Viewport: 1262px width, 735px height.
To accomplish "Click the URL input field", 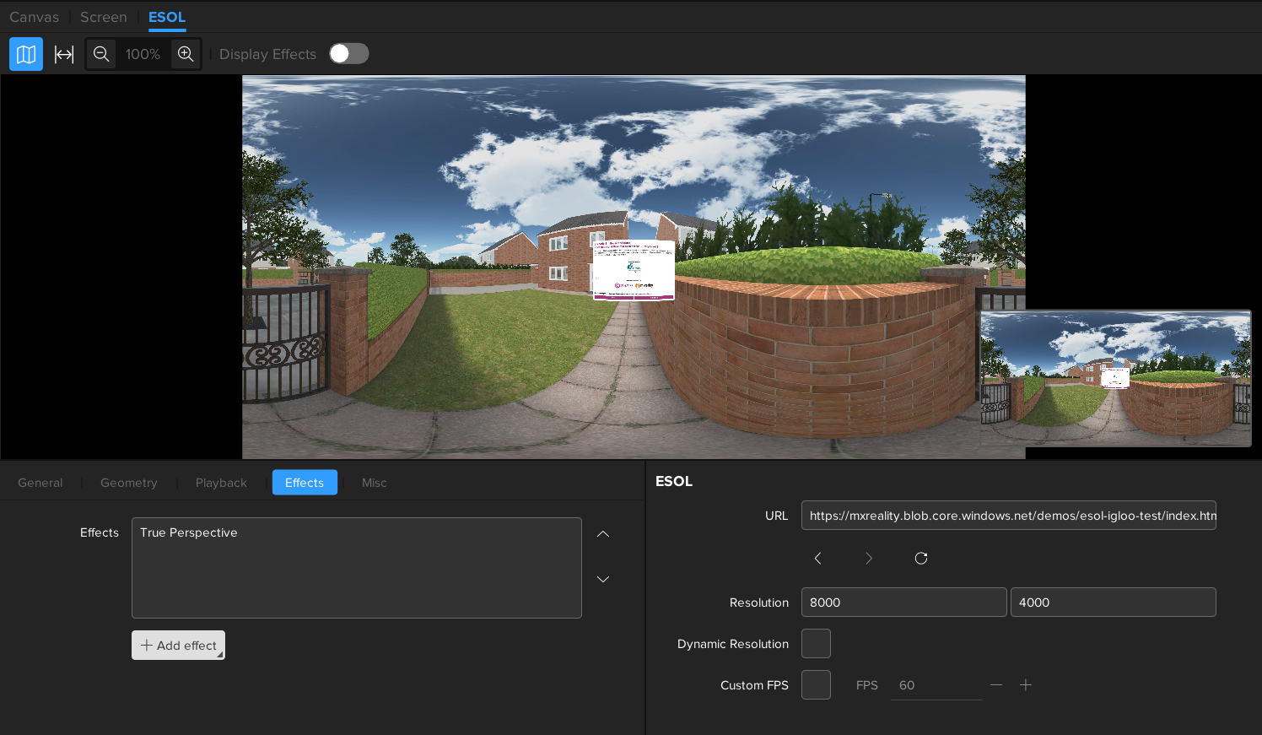I will tap(1008, 516).
